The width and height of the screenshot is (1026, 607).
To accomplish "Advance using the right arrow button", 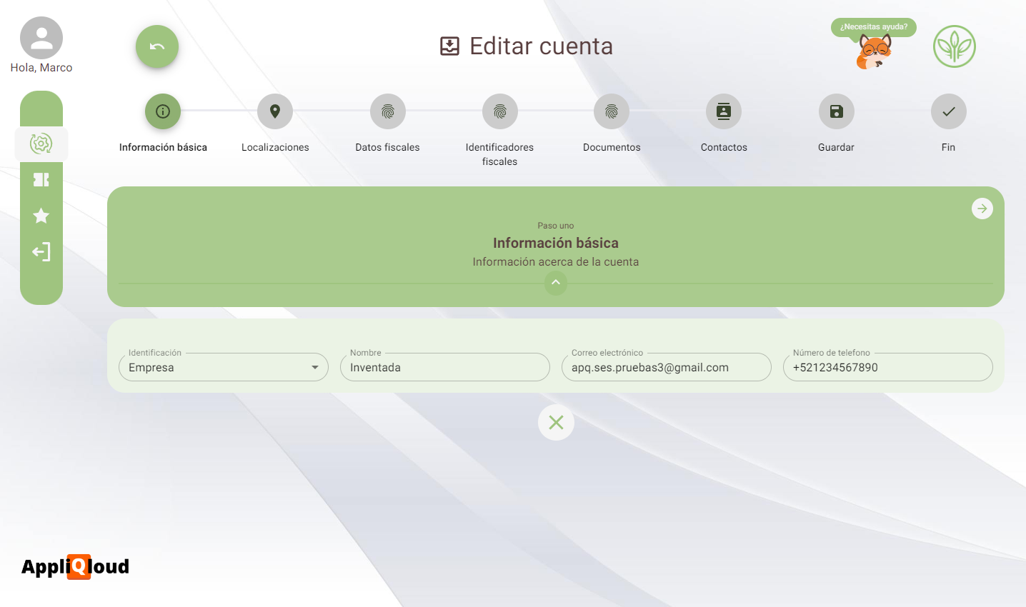I will (982, 209).
